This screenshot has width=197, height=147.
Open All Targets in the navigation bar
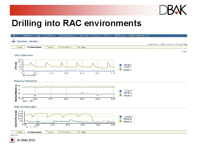[x=120, y=36]
